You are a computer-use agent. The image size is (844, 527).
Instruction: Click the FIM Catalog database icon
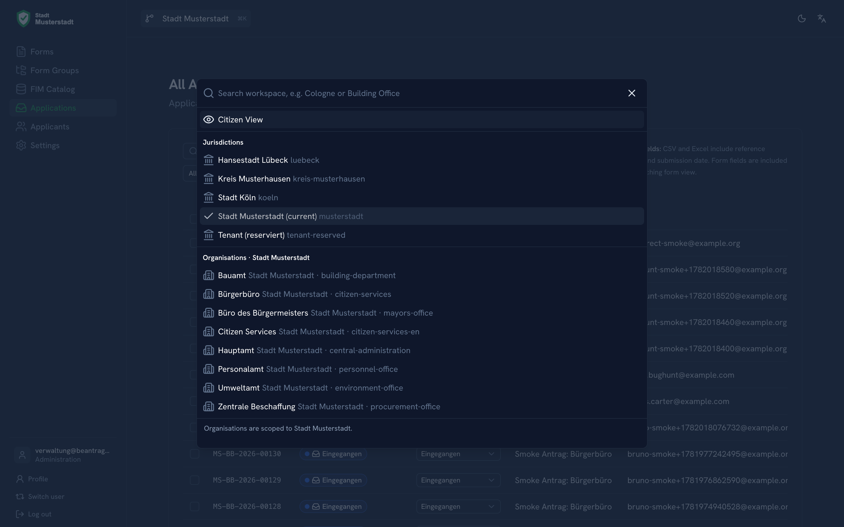[x=21, y=89]
